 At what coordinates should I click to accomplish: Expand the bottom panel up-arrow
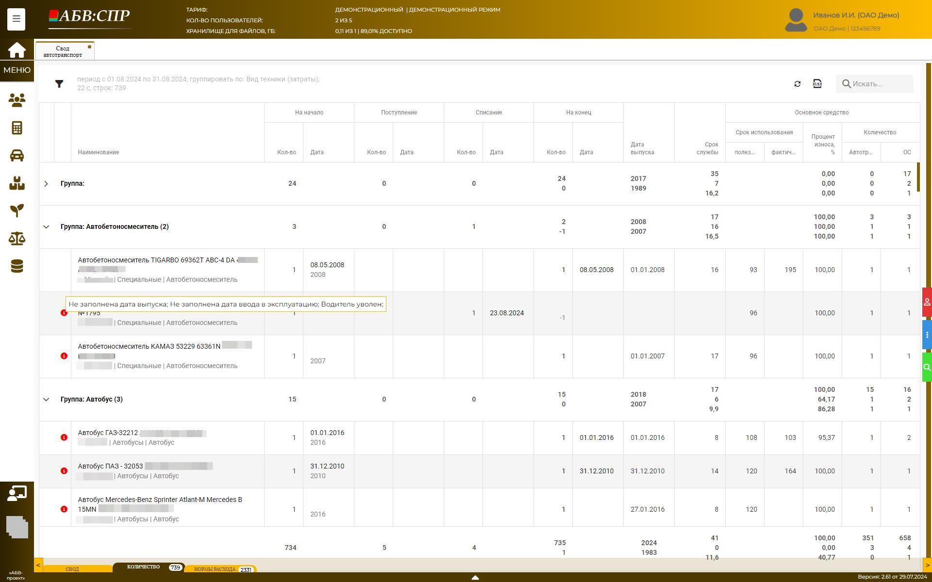click(475, 578)
